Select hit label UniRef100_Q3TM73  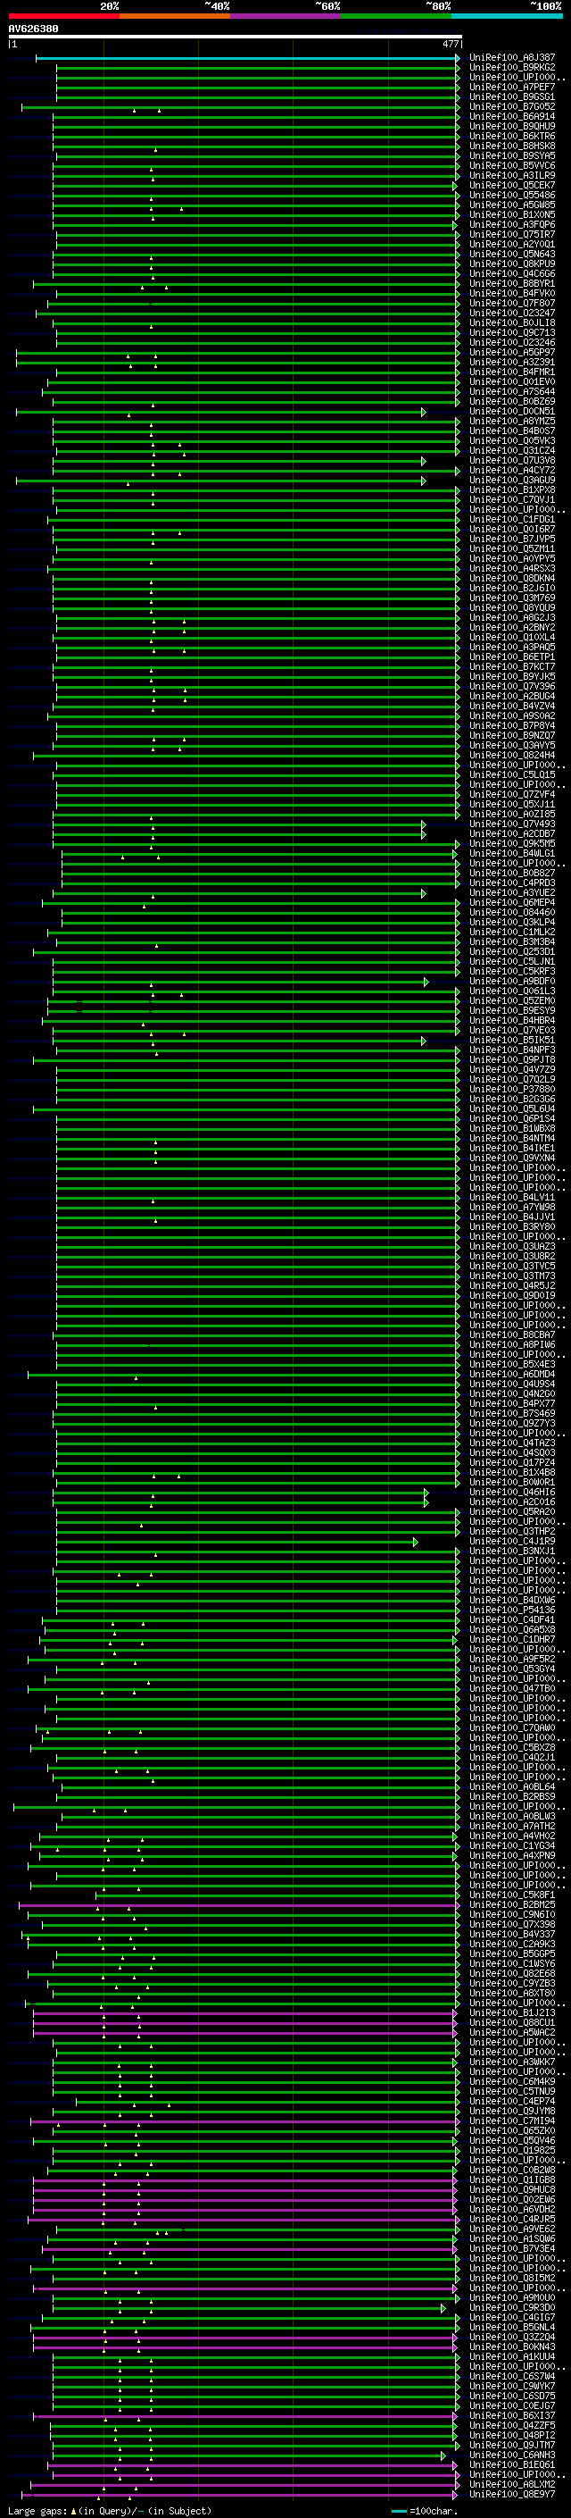point(512,1276)
